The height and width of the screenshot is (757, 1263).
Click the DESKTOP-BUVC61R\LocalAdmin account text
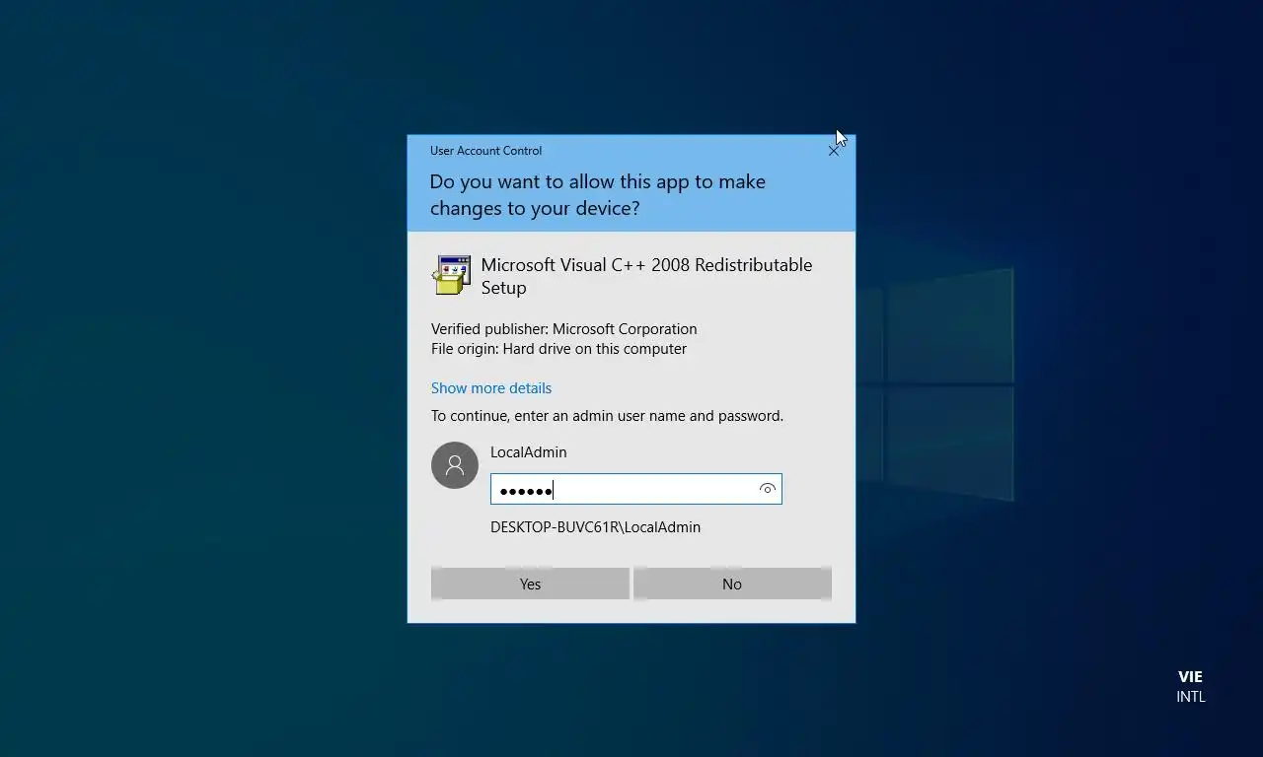[596, 527]
